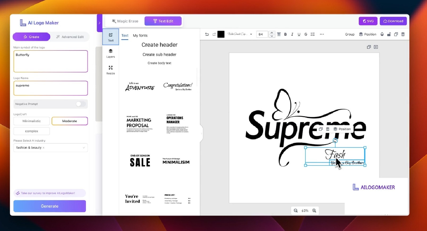This screenshot has height=231, width=427.
Task: Open the transparency (opacity) control
Action: (382, 34)
